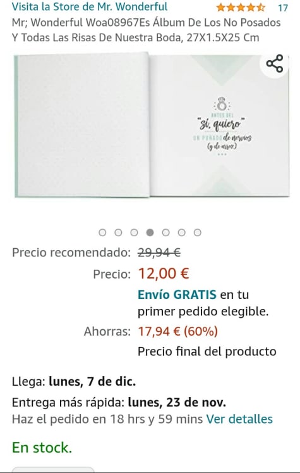Viewport: 300px width, 473px height.
Task: Select the fifth image carousel dot
Action: tap(166, 232)
